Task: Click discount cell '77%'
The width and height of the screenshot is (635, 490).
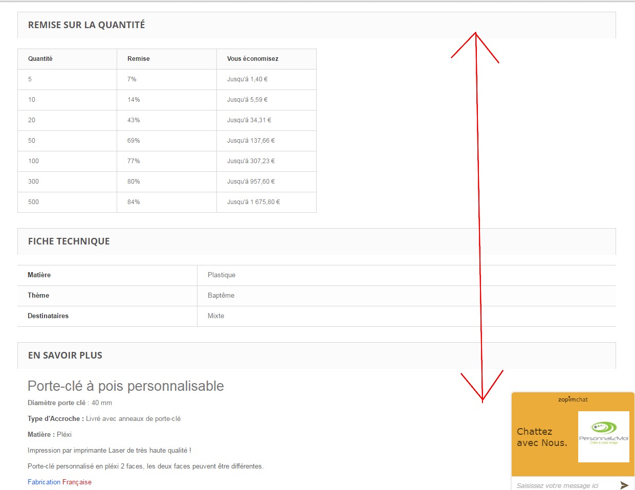Action: [x=167, y=161]
